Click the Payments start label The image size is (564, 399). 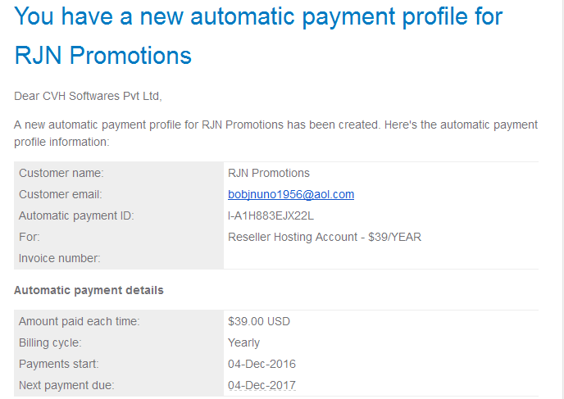coord(59,364)
